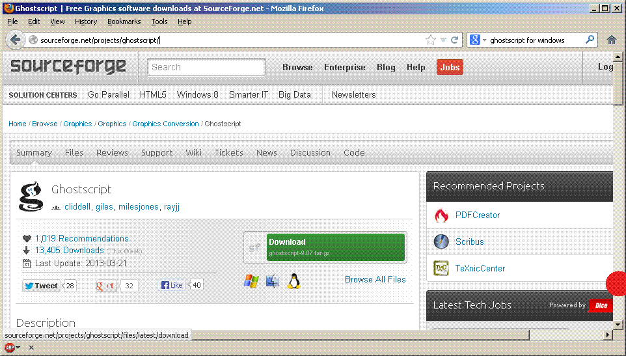
Task: Click Big Data solution center link
Action: (295, 94)
